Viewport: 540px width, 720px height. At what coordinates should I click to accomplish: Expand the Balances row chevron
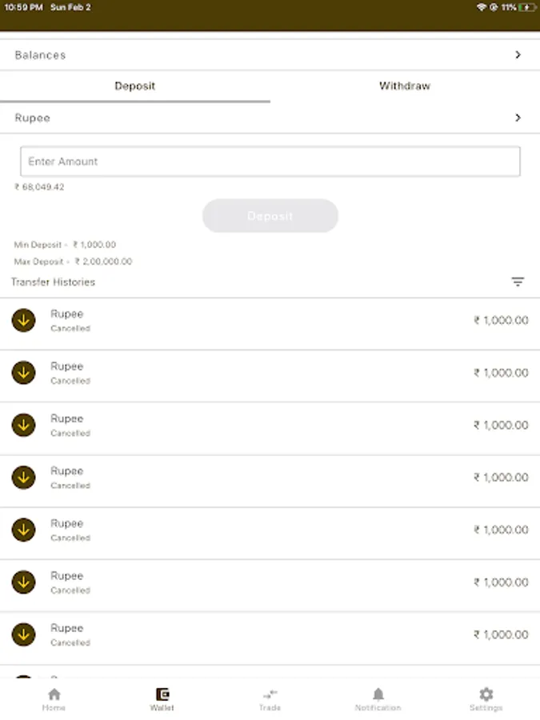click(518, 55)
